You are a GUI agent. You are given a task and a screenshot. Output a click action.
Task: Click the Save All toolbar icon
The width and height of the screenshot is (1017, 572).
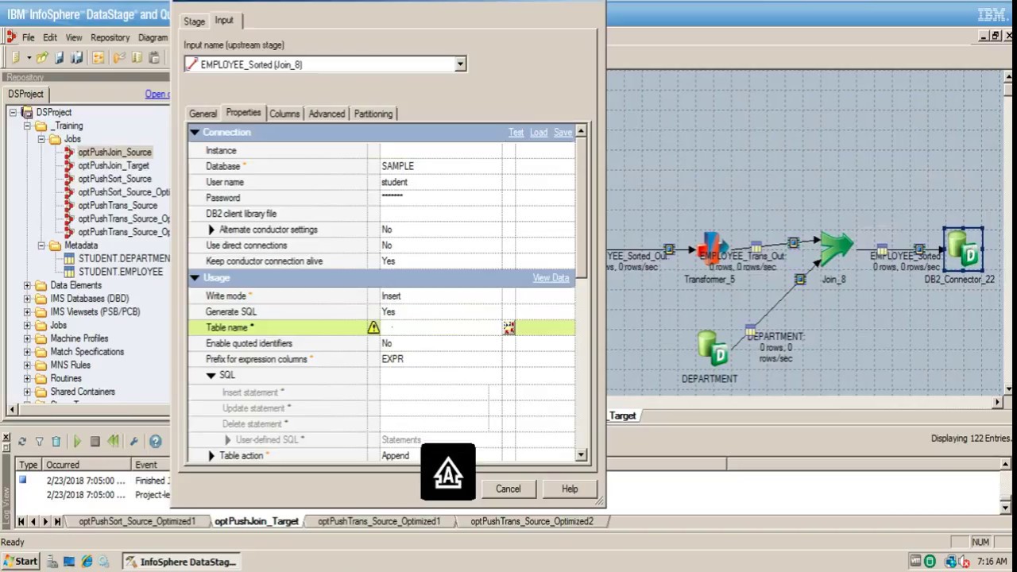[x=77, y=57]
